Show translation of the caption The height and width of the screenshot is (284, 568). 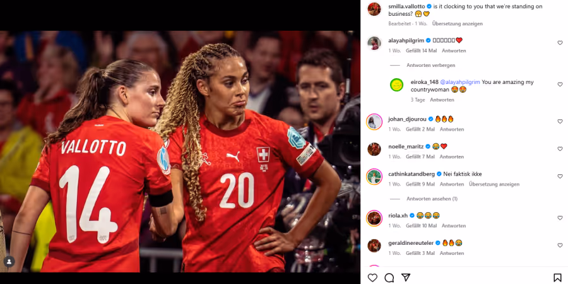tap(457, 23)
